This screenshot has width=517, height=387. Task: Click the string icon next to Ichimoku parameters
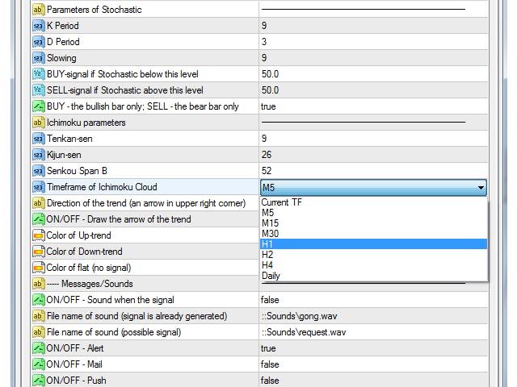point(38,123)
